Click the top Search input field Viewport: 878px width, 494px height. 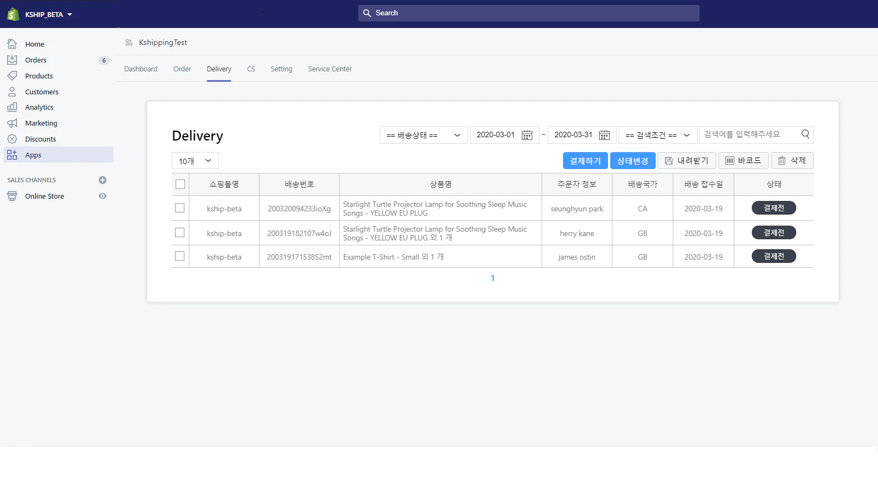point(528,13)
